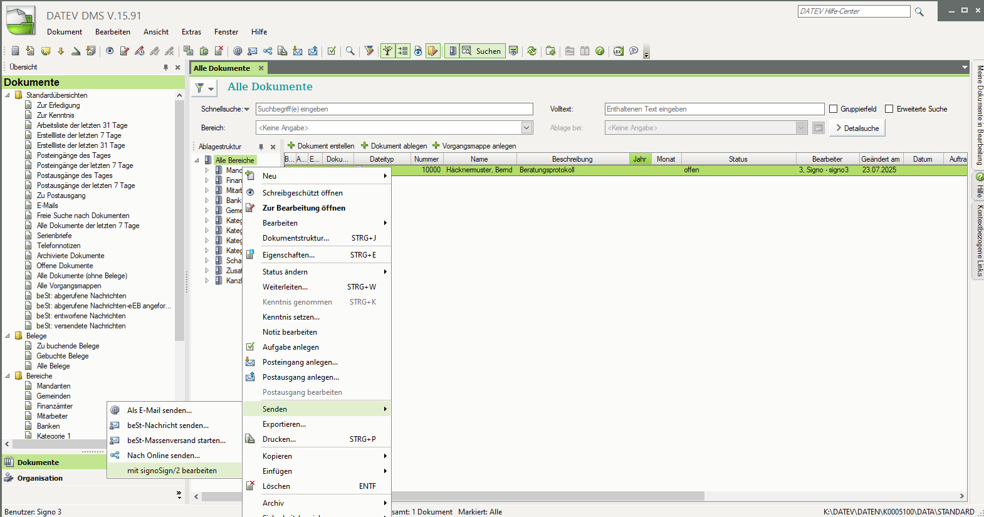Screen dimensions: 984x517
Task: Click the search icon beside DATEV Hilfe-Center
Action: click(x=919, y=11)
